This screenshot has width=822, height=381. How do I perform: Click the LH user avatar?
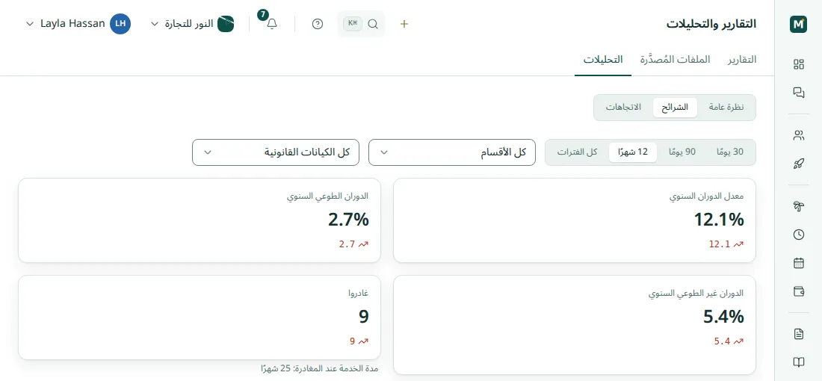tap(120, 24)
